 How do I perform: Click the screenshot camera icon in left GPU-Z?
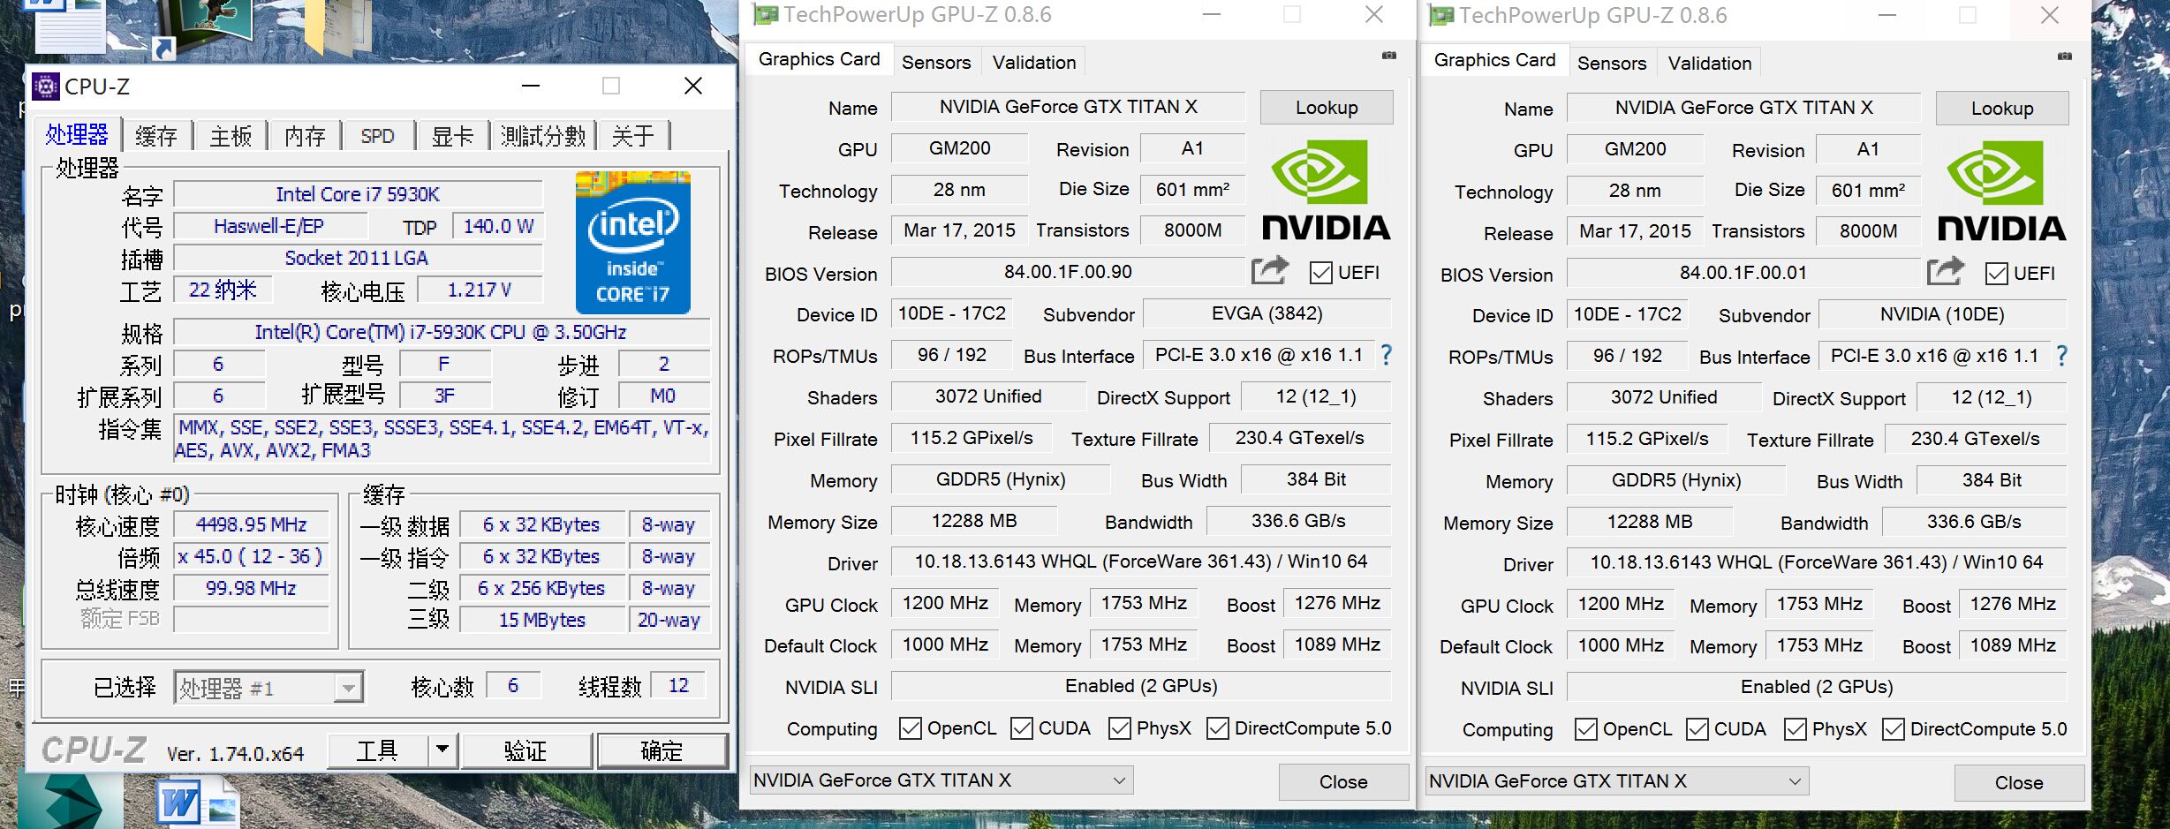pos(1389,56)
